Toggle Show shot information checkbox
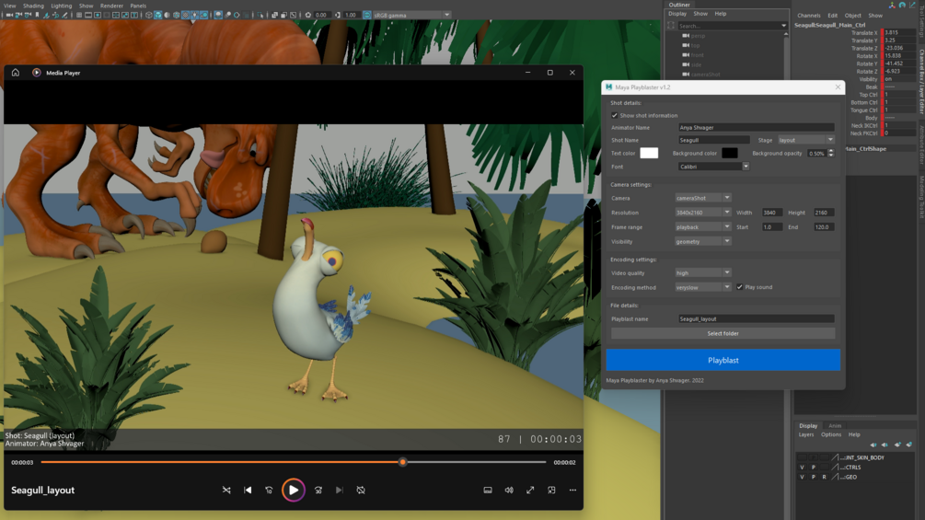 tap(614, 116)
